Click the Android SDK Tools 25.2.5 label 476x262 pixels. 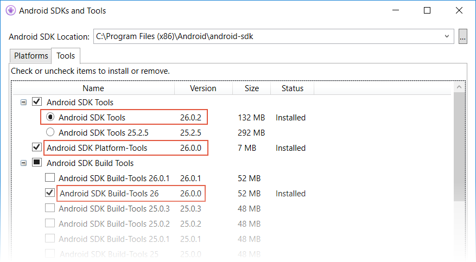click(104, 133)
